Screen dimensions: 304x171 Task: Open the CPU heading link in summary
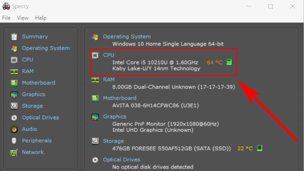pyautogui.click(x=109, y=55)
